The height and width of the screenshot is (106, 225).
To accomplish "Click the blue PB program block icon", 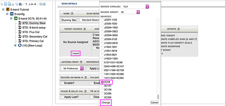I will (x=12, y=14).
